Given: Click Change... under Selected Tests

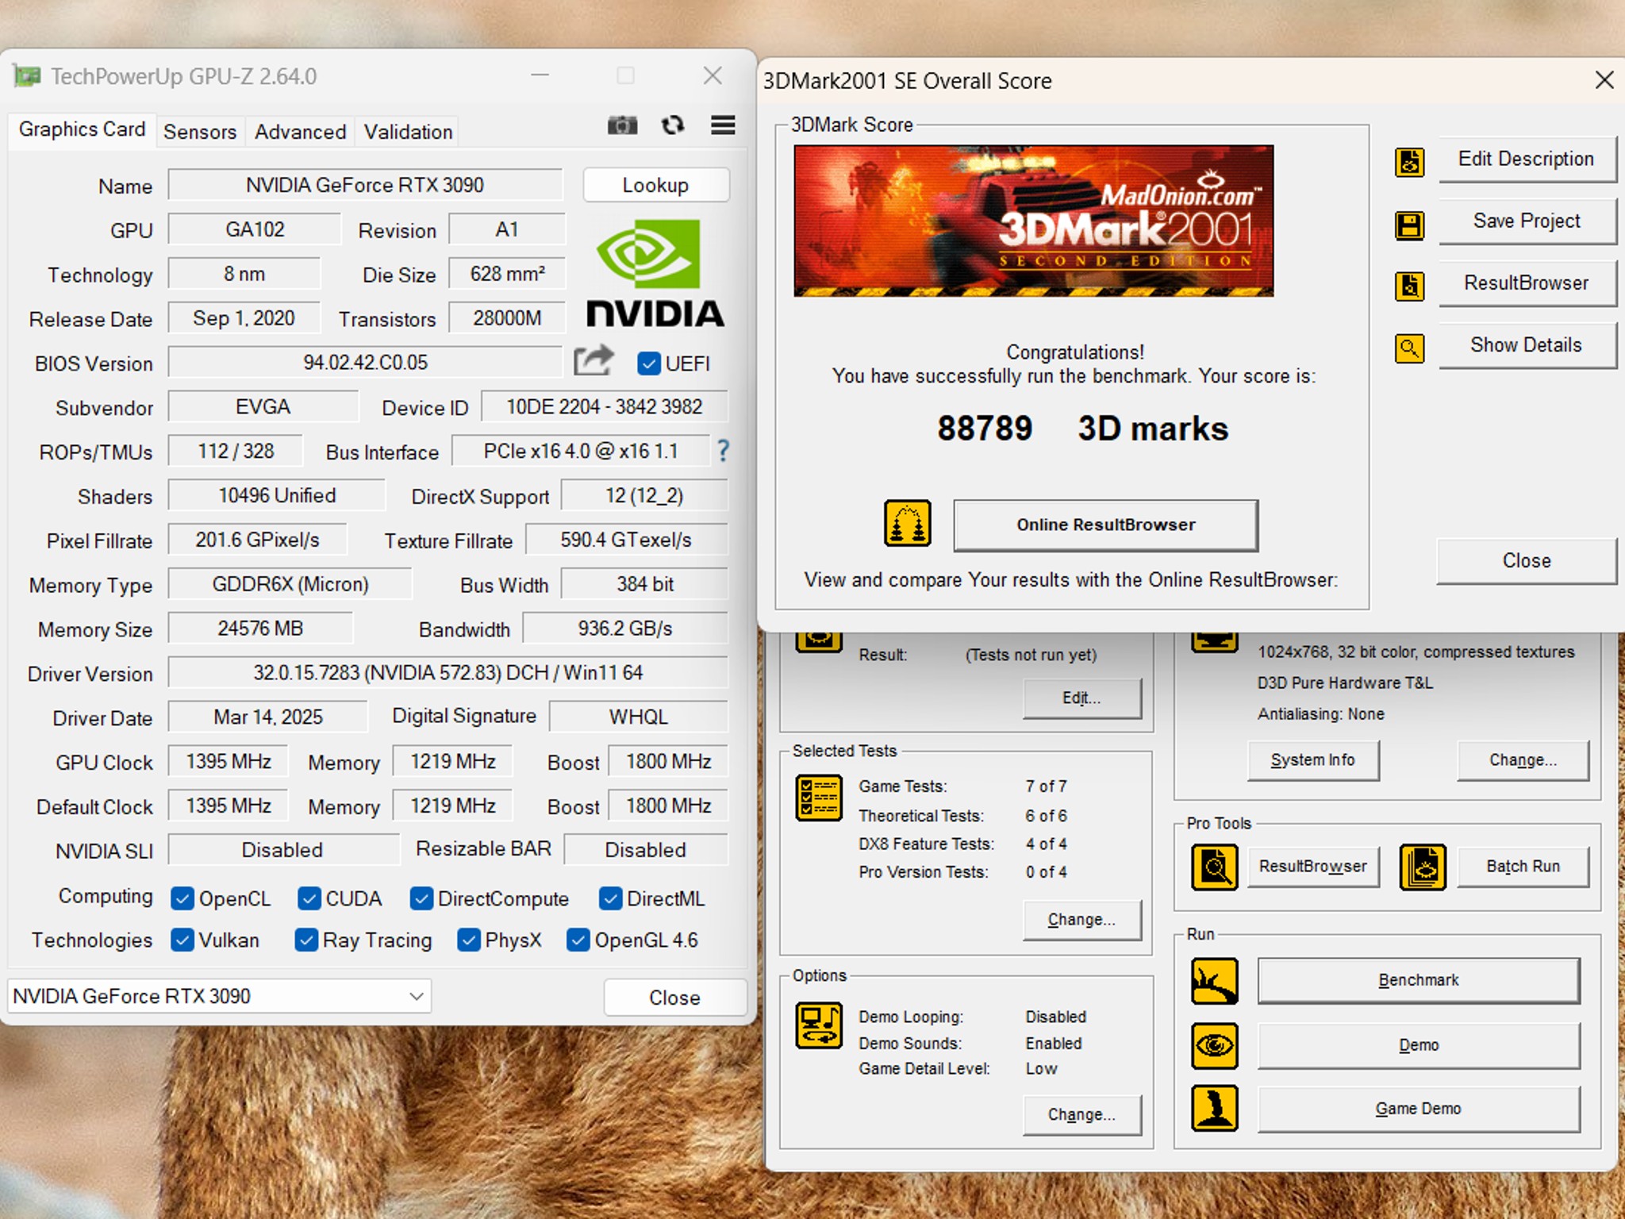Looking at the screenshot, I should 1081,919.
